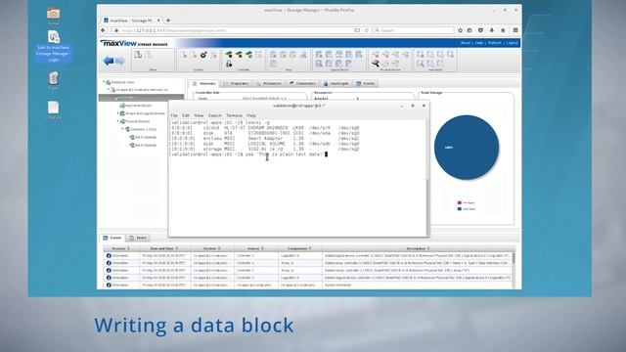Image resolution: width=626 pixels, height=352 pixels.
Task: Sort events by the Date and Time column arrow
Action: (x=177, y=248)
